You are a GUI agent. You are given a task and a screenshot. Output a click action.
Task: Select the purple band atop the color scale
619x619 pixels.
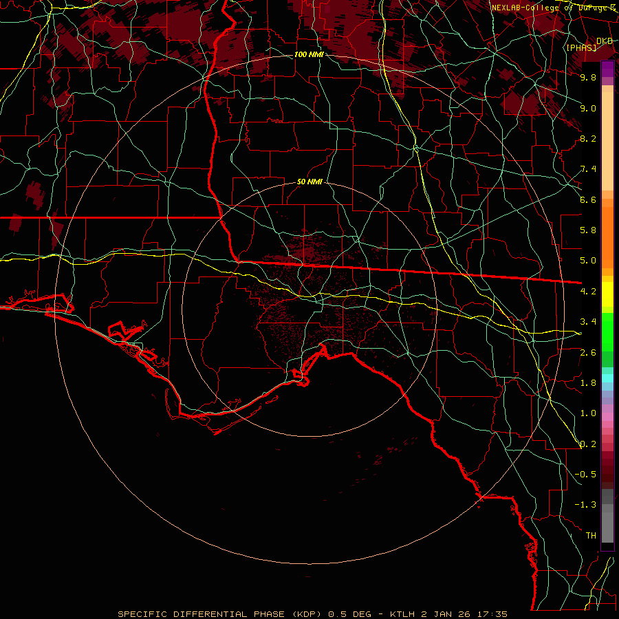[x=607, y=69]
